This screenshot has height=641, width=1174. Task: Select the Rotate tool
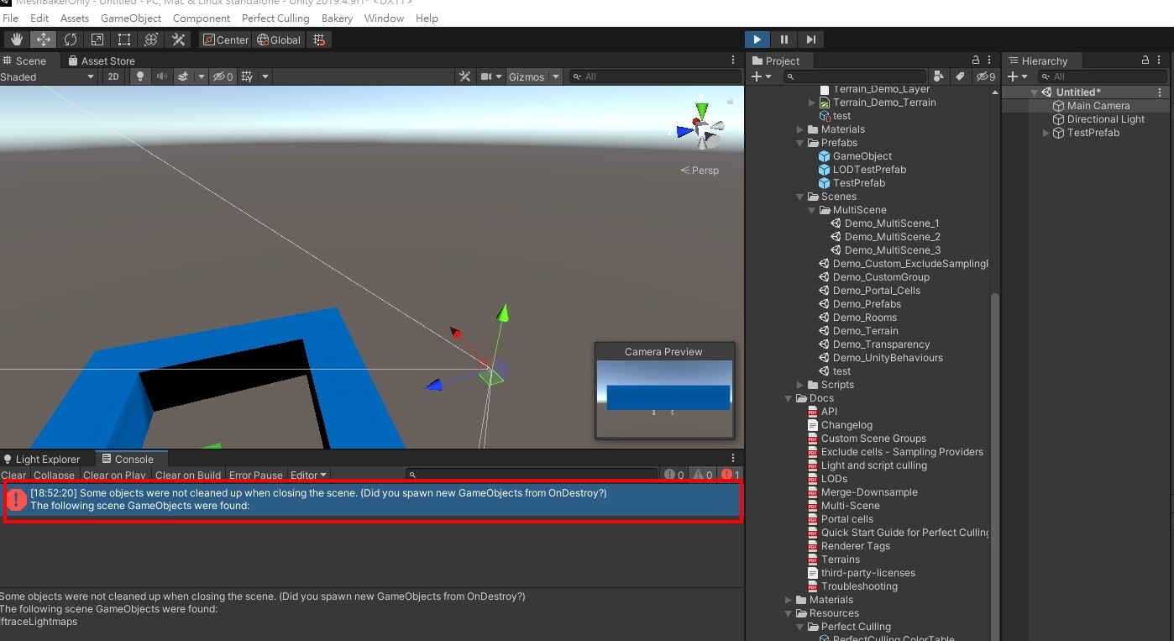(x=71, y=39)
